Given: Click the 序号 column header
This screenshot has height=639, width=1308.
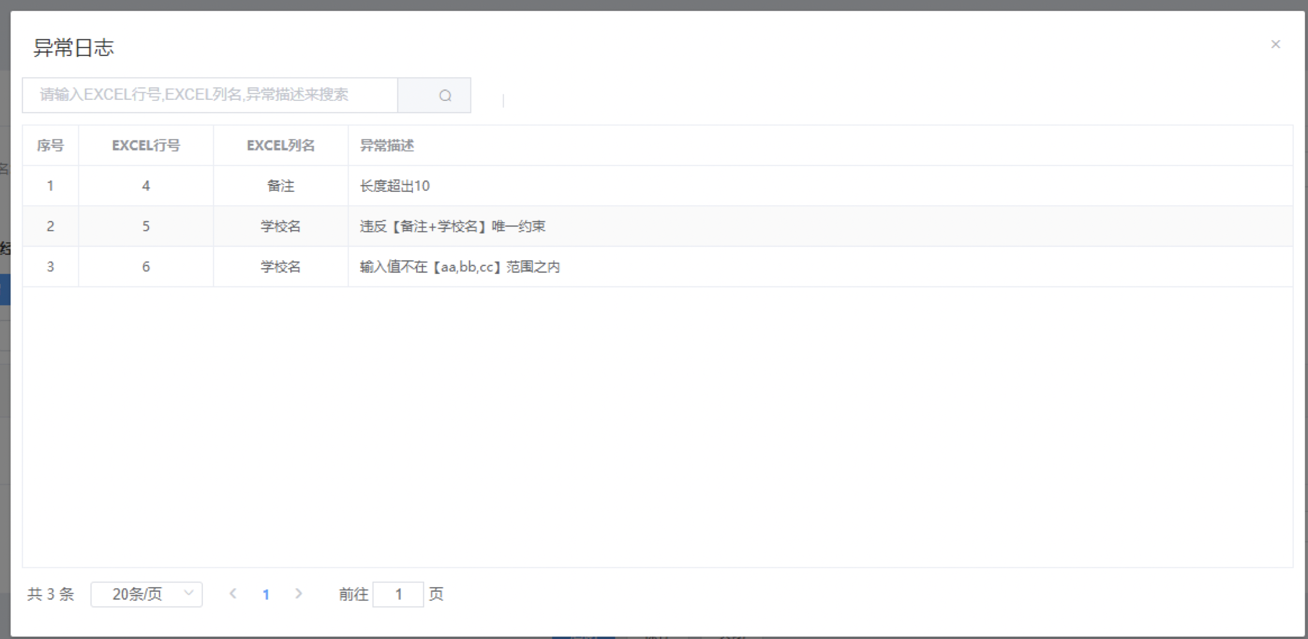Looking at the screenshot, I should [x=50, y=146].
